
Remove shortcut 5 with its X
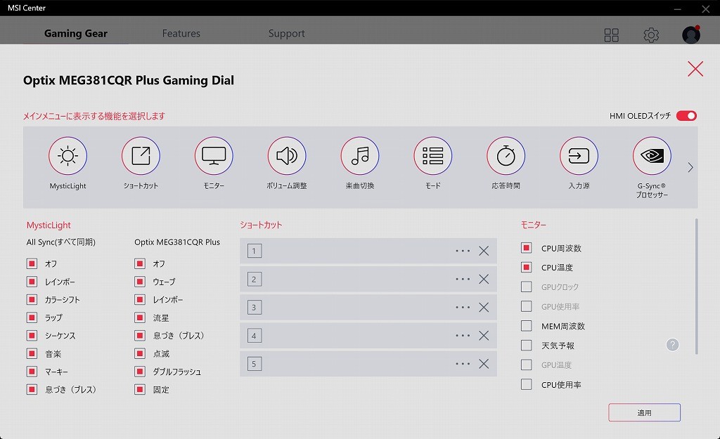coord(484,364)
